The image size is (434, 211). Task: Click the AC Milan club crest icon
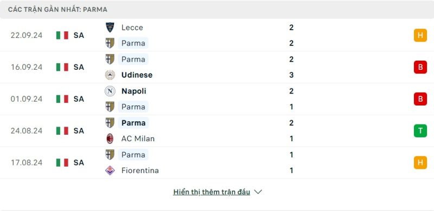point(110,139)
